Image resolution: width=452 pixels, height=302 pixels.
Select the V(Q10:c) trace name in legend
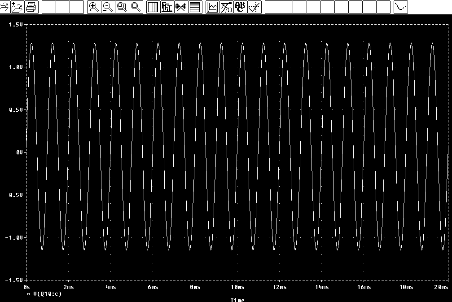click(48, 294)
